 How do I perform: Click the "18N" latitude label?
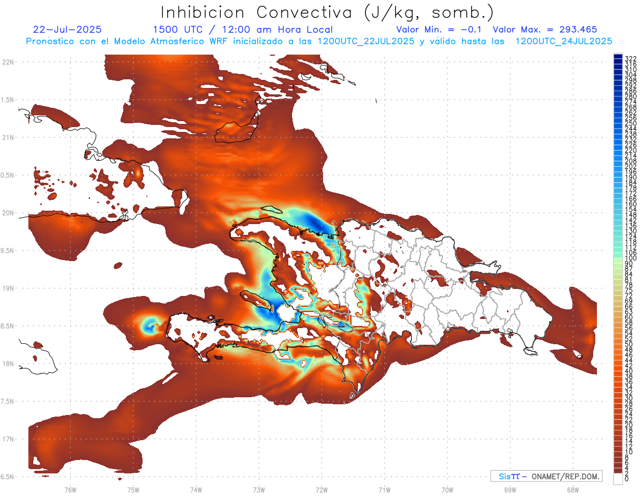click(8, 364)
